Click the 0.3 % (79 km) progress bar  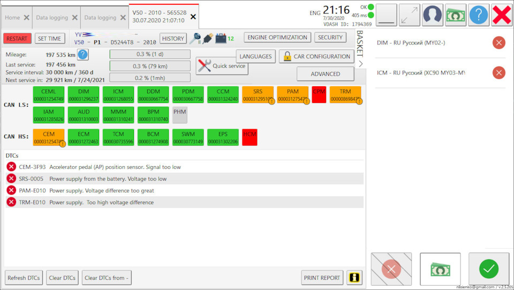pos(150,66)
